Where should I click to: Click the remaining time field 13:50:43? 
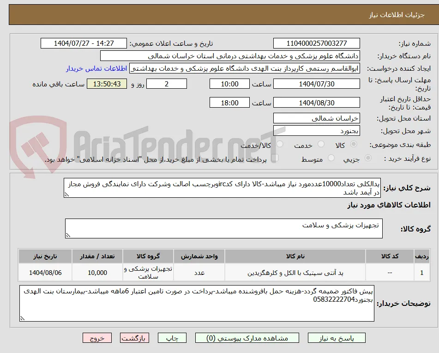point(107,84)
